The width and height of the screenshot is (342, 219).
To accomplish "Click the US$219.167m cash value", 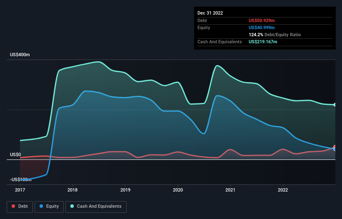I will click(x=263, y=42).
